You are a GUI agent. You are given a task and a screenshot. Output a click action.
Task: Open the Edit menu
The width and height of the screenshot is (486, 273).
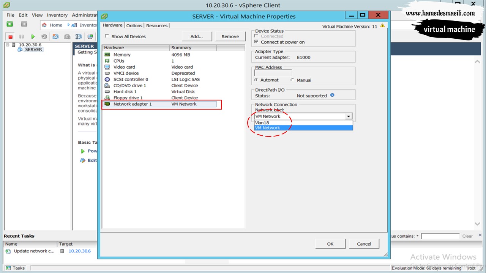(23, 15)
